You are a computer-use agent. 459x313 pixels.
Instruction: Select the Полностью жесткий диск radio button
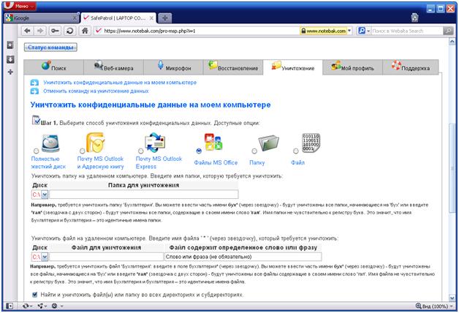click(36, 151)
